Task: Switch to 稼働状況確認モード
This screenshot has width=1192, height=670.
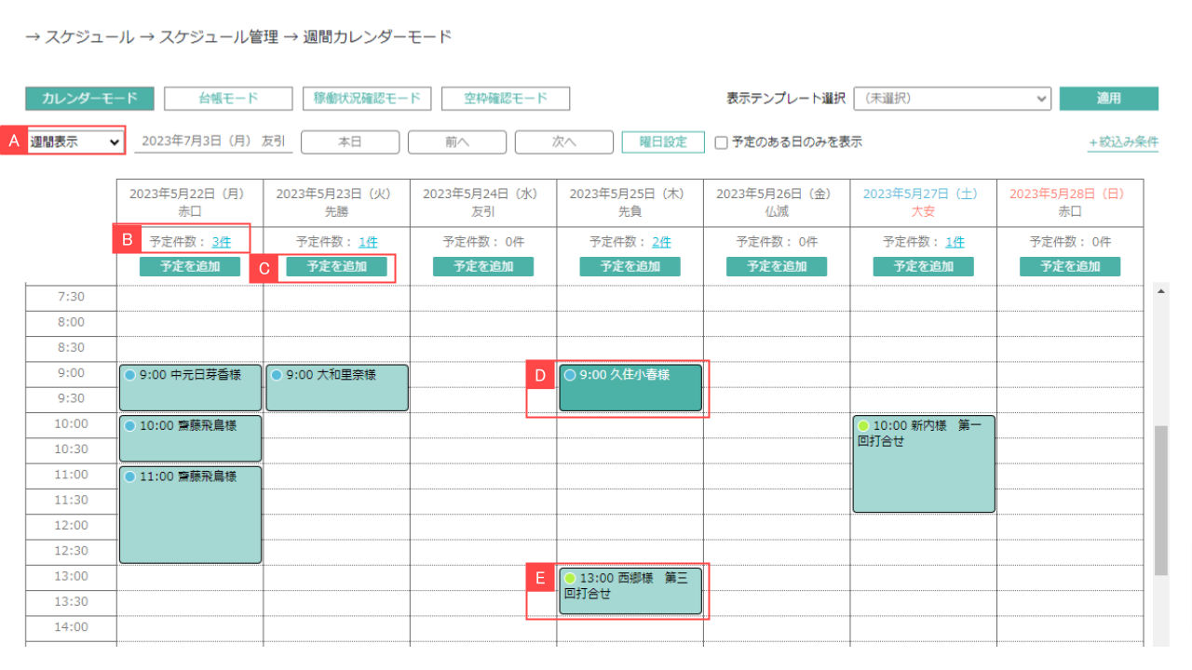Action: pos(367,98)
